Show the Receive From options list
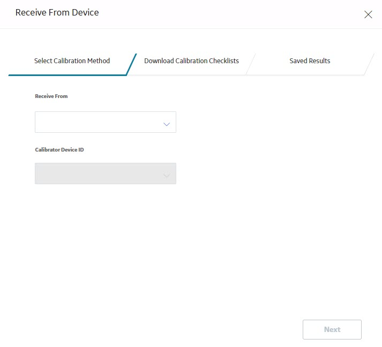This screenshot has height=347, width=382. click(106, 122)
